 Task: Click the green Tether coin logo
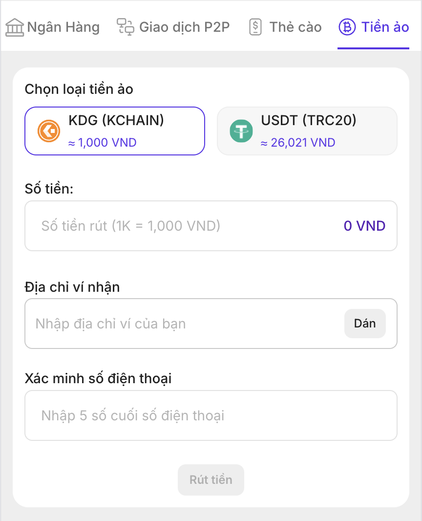[241, 131]
